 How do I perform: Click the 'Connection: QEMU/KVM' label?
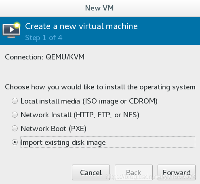pyautogui.click(x=45, y=57)
